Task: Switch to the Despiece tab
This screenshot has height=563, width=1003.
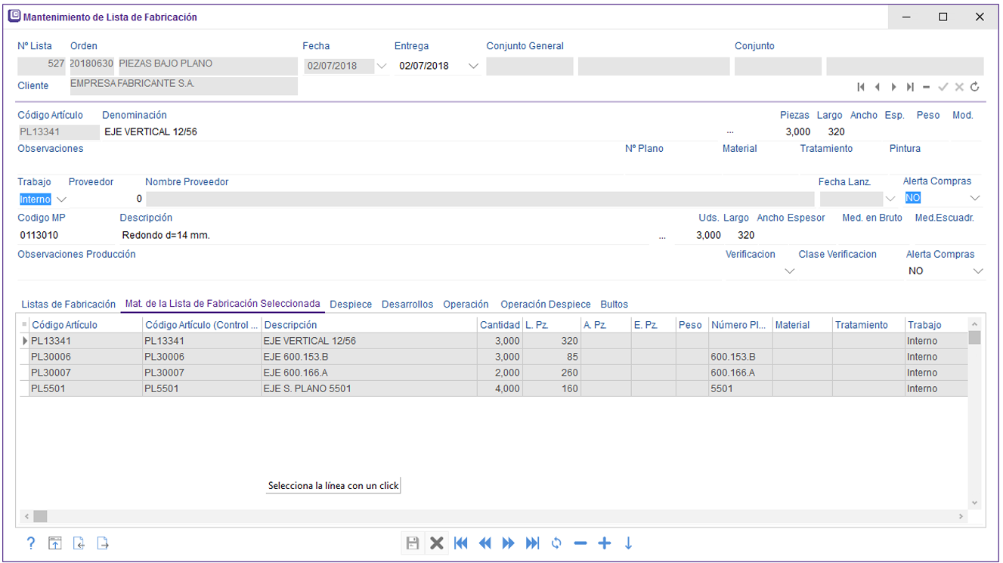Action: click(351, 304)
